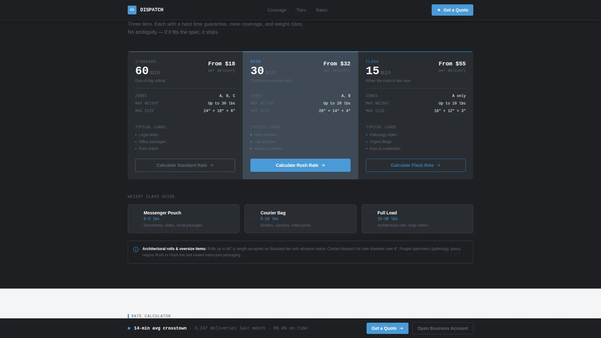Open the Coverage nav item
Viewport: 601px width, 338px height.
click(x=277, y=10)
